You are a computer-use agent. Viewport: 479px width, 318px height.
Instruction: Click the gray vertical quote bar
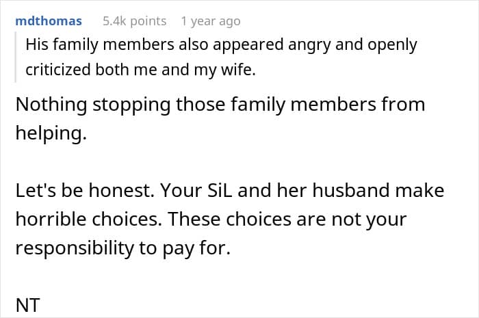point(15,57)
